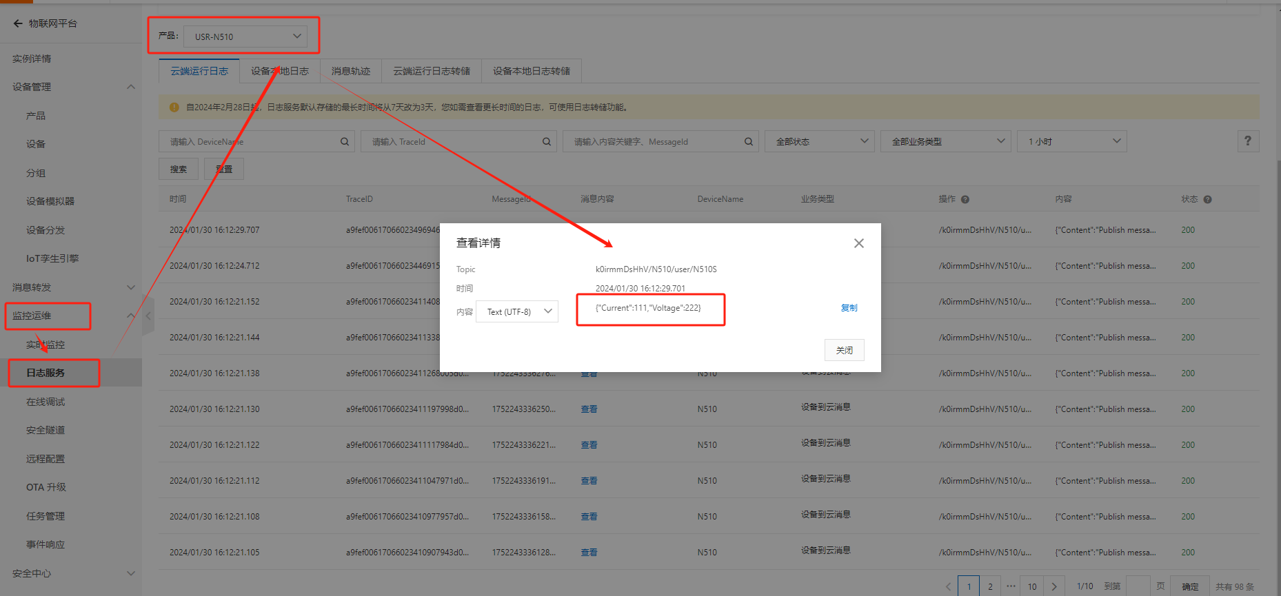The image size is (1281, 596).
Task: Open the 1 小时 time range dropdown
Action: 1071,141
